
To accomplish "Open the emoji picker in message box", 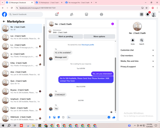I will coord(109,117).
